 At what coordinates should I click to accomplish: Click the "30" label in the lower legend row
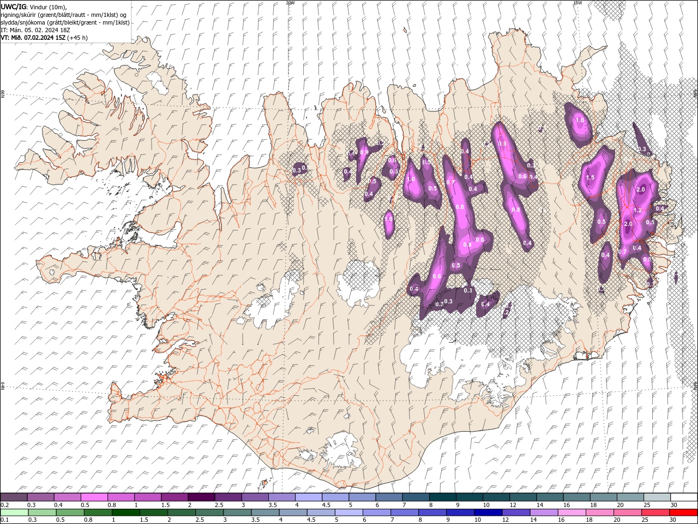673,520
